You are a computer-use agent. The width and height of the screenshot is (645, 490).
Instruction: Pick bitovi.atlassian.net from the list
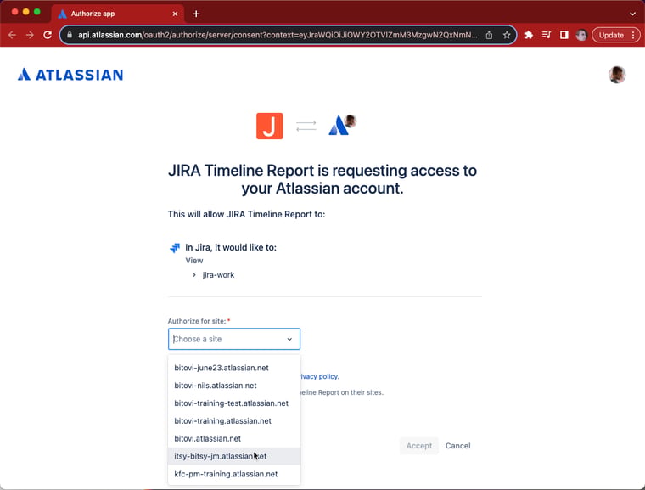pos(234,438)
